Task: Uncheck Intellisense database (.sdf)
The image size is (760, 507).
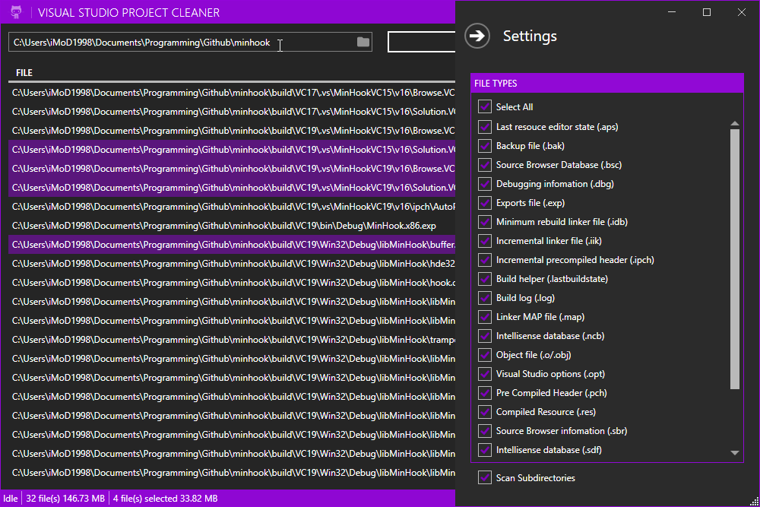Action: click(x=485, y=450)
